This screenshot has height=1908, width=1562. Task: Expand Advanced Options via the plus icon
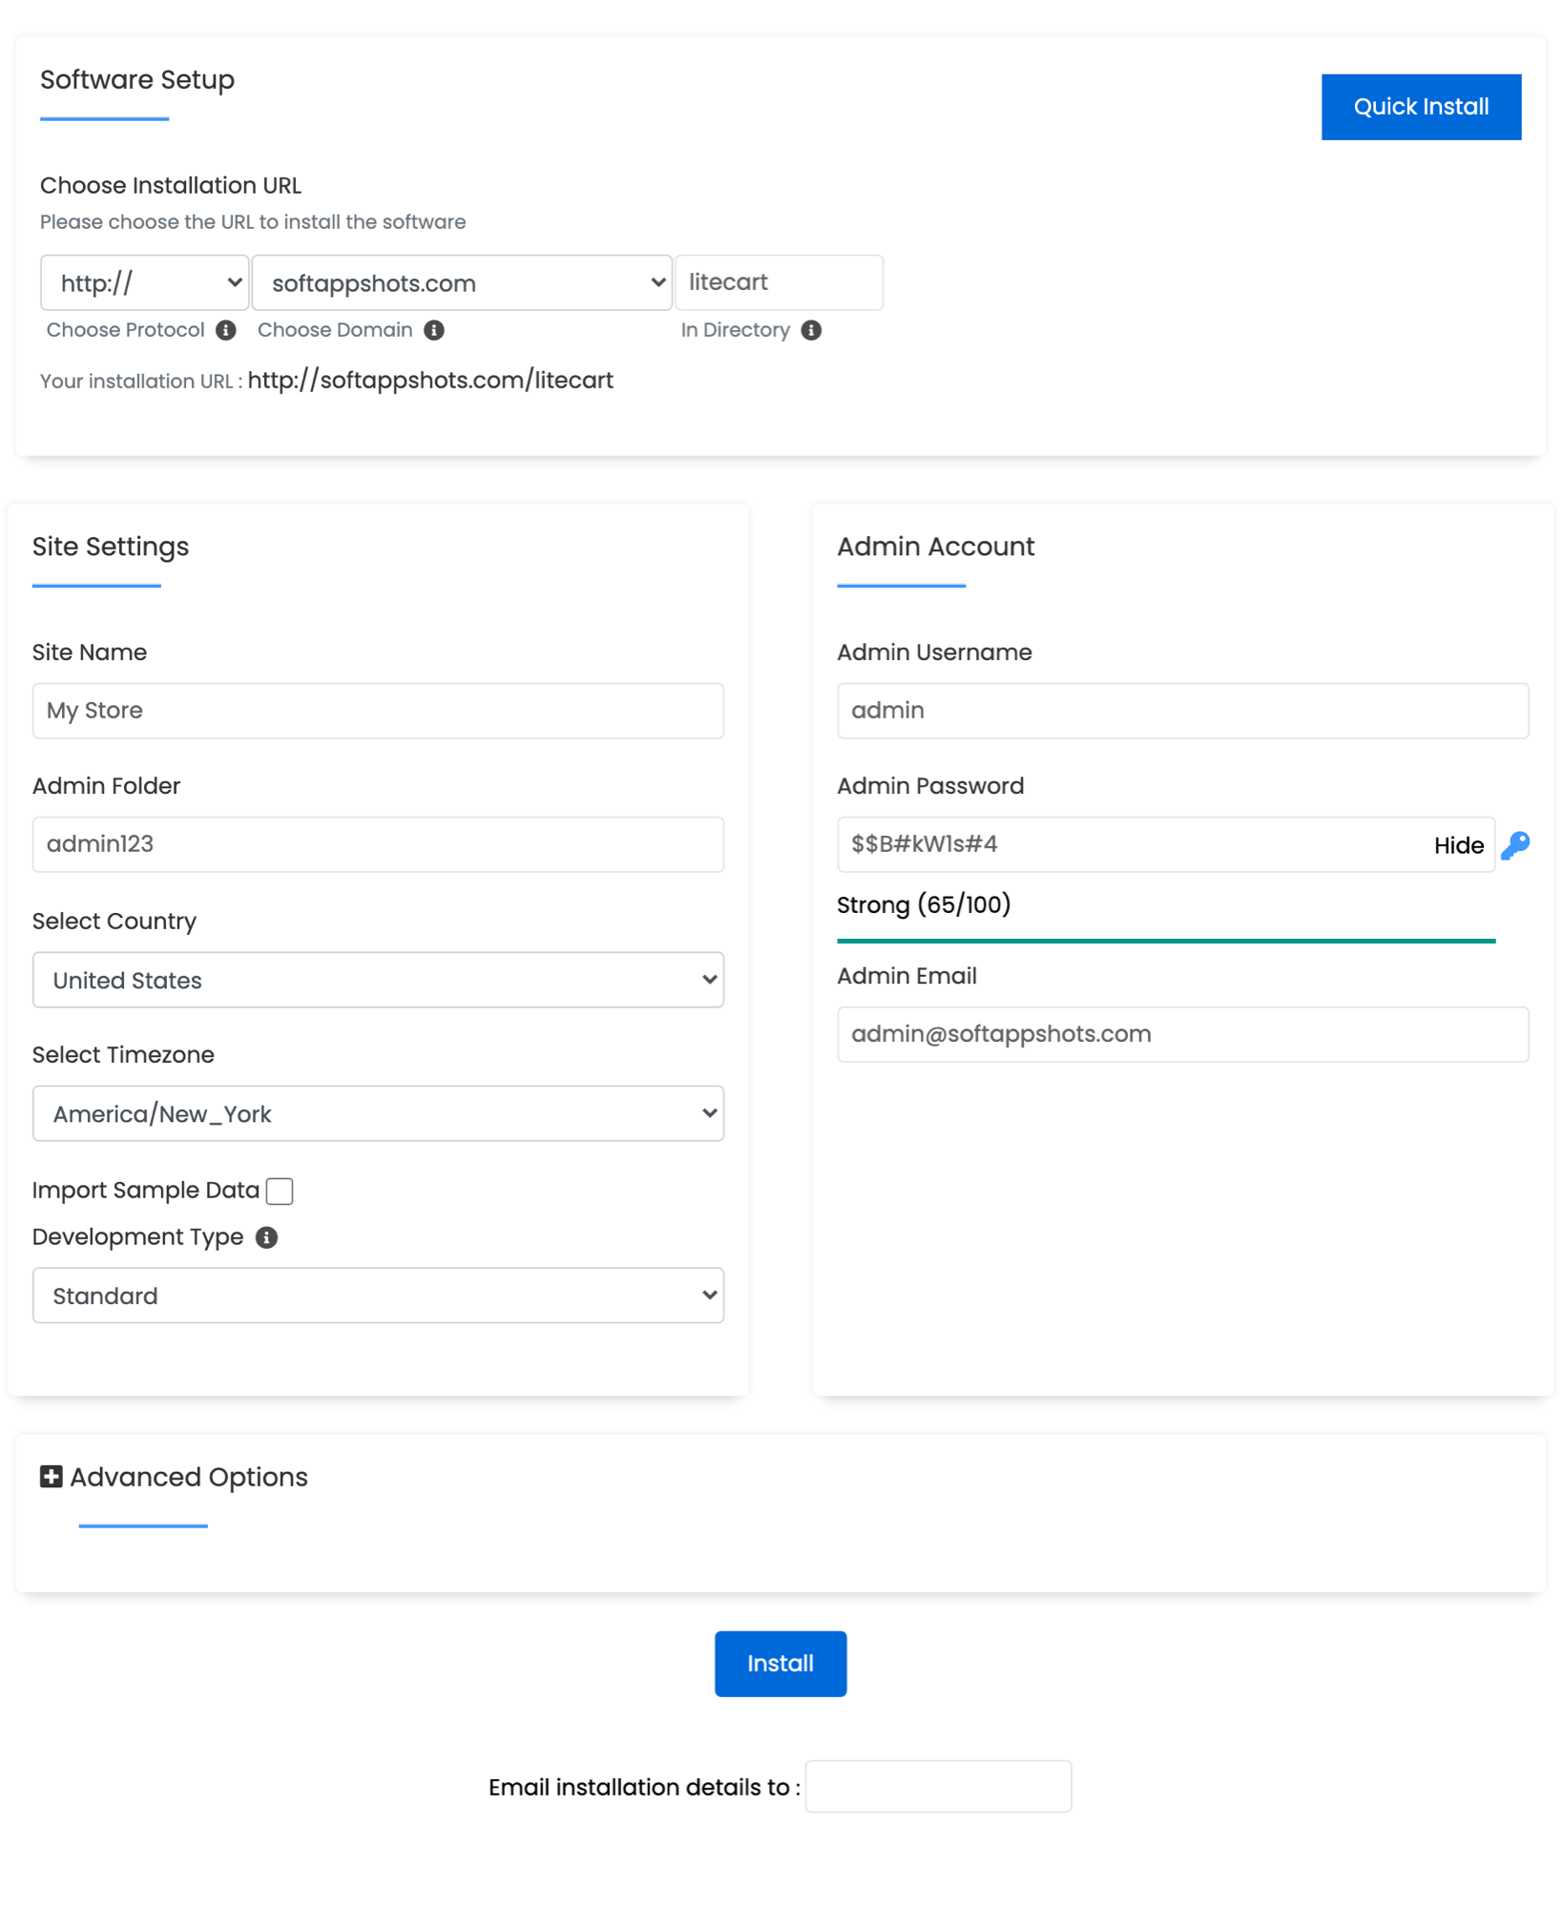point(51,1476)
